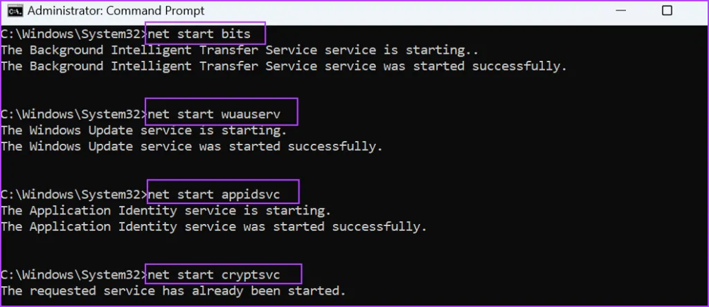
Task: Click the Windows Update service is starting line
Action: click(144, 130)
